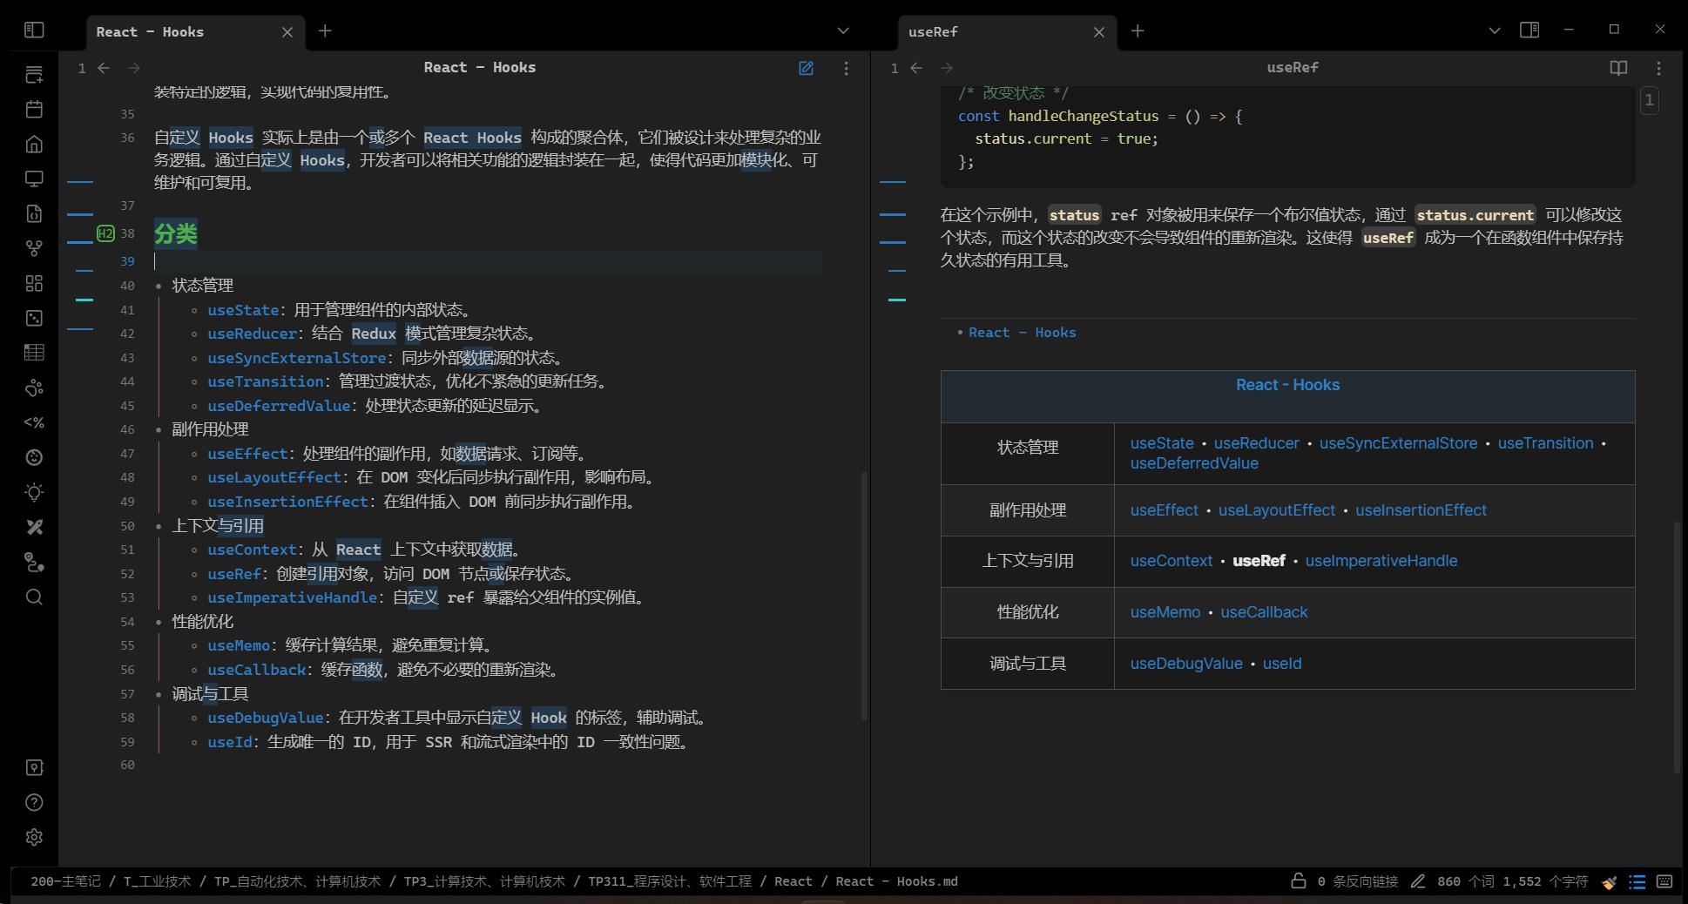Click the smiley face ribbon icon
Viewport: 1688px width, 904px height.
click(34, 457)
